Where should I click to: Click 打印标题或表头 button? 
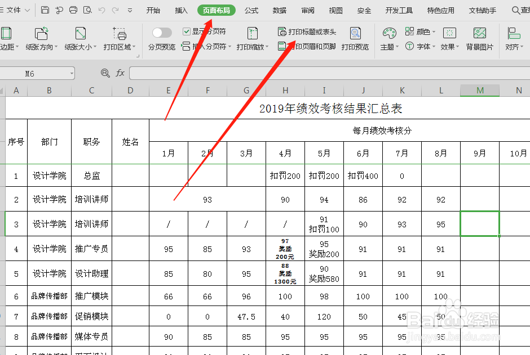click(307, 32)
